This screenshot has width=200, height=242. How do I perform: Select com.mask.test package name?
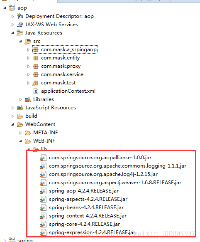(x=59, y=83)
